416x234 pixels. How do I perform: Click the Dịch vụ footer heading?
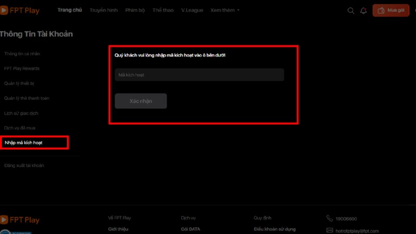pyautogui.click(x=188, y=218)
